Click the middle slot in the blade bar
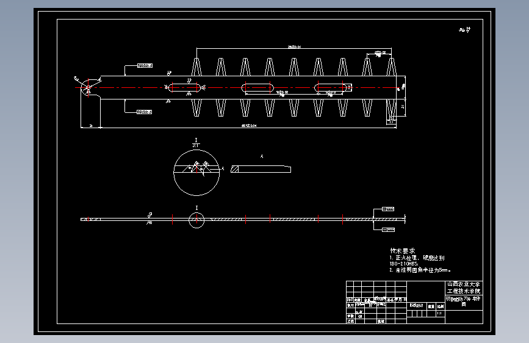The width and height of the screenshot is (529, 343). coord(257,88)
